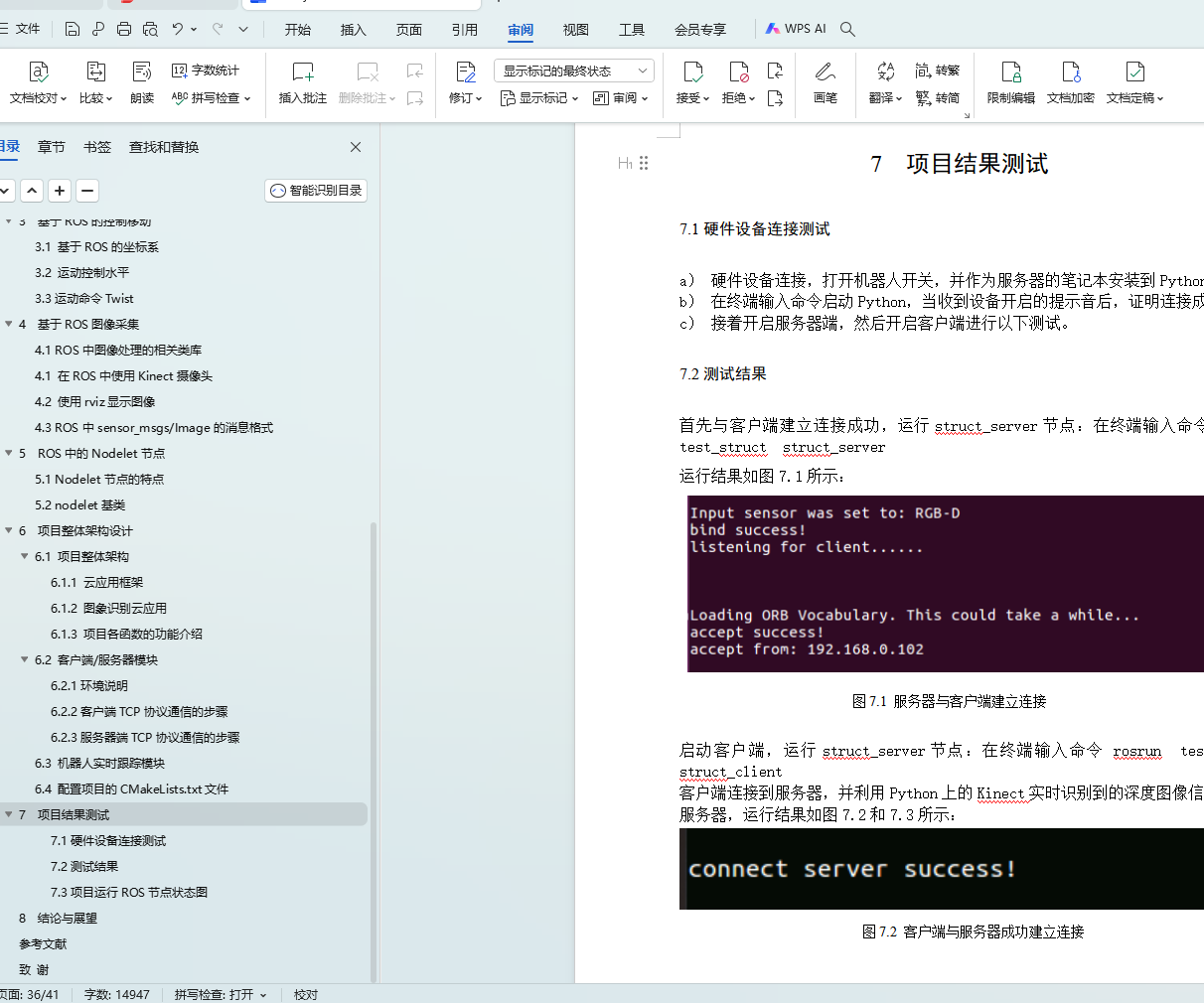Jump to outline item 8 结论与展望
Viewport: 1204px width, 1003px height.
(x=58, y=918)
